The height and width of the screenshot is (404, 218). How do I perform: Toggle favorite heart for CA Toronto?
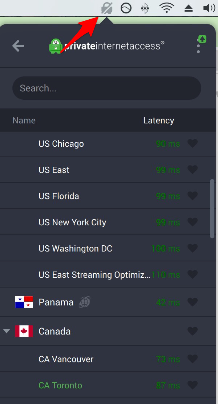click(193, 385)
